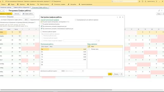This screenshot has height=92, width=164.
Task: Toggle учитывать оплачиваемые нерабочие дни checkbox
Action: [42, 29]
